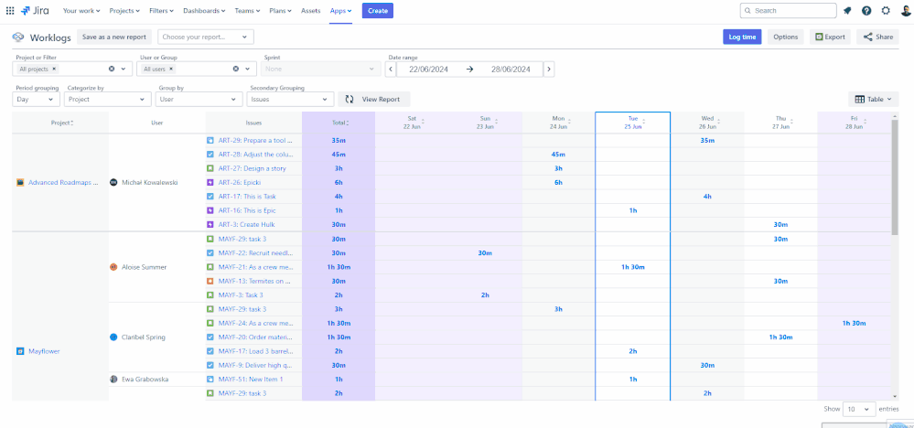Image resolution: width=914 pixels, height=428 pixels.
Task: Open the 'Choose your report' dropdown
Action: [205, 37]
